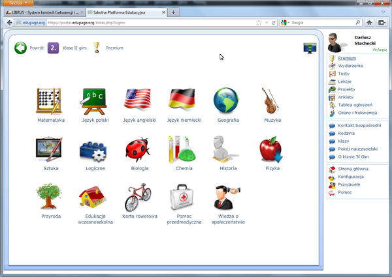The image size is (392, 277).
Task: Close the Szkolna Platforma Edukacyjna tab
Action: click(163, 12)
